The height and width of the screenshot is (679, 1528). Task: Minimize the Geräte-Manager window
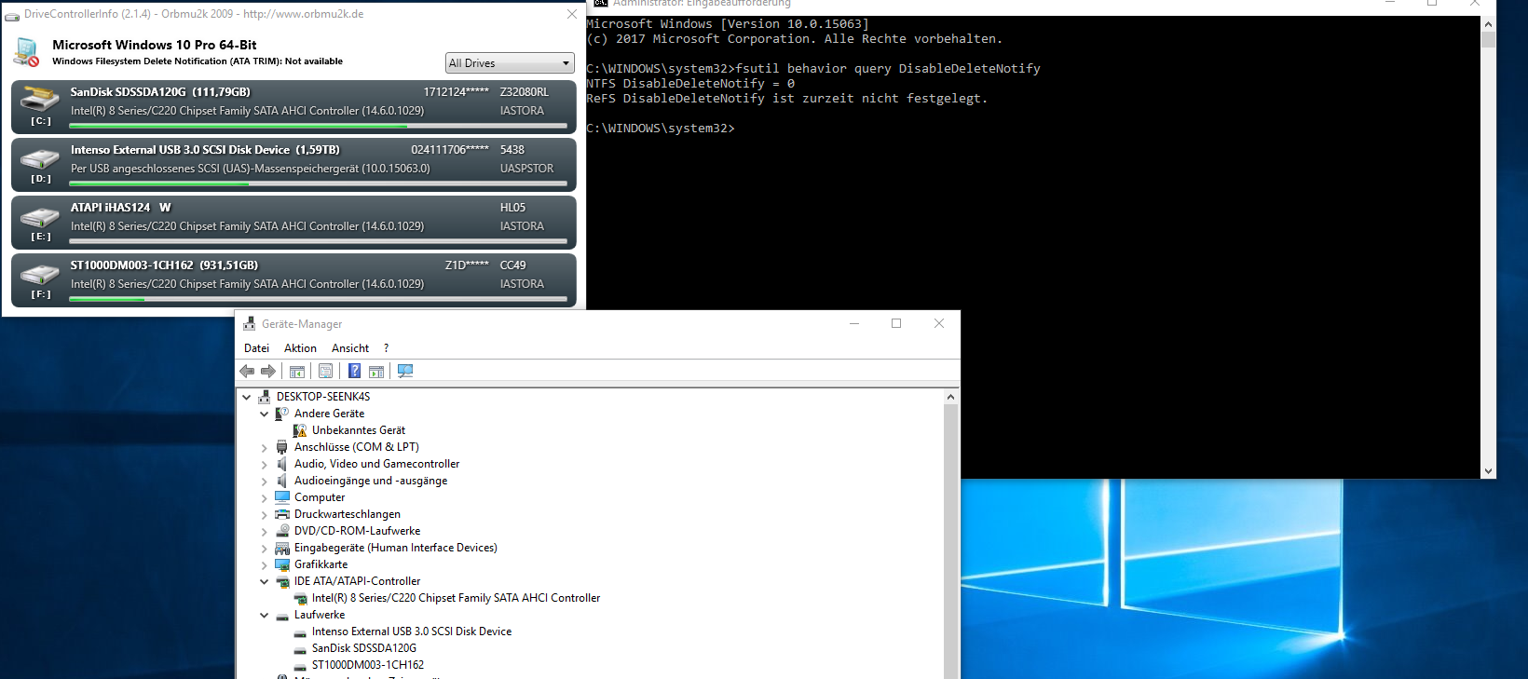click(853, 323)
